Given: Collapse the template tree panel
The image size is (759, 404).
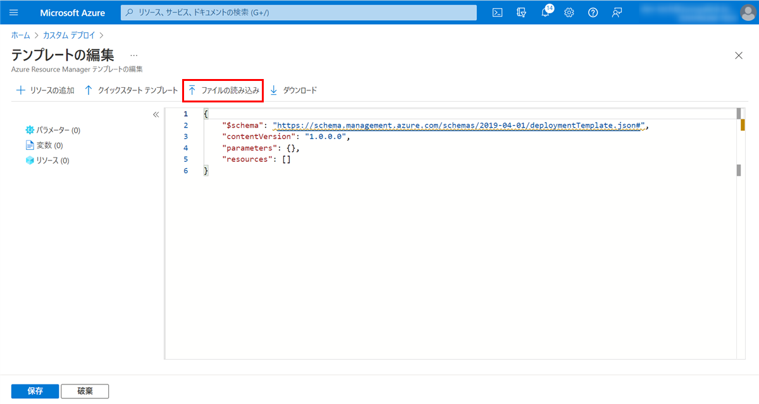Looking at the screenshot, I should [x=156, y=114].
